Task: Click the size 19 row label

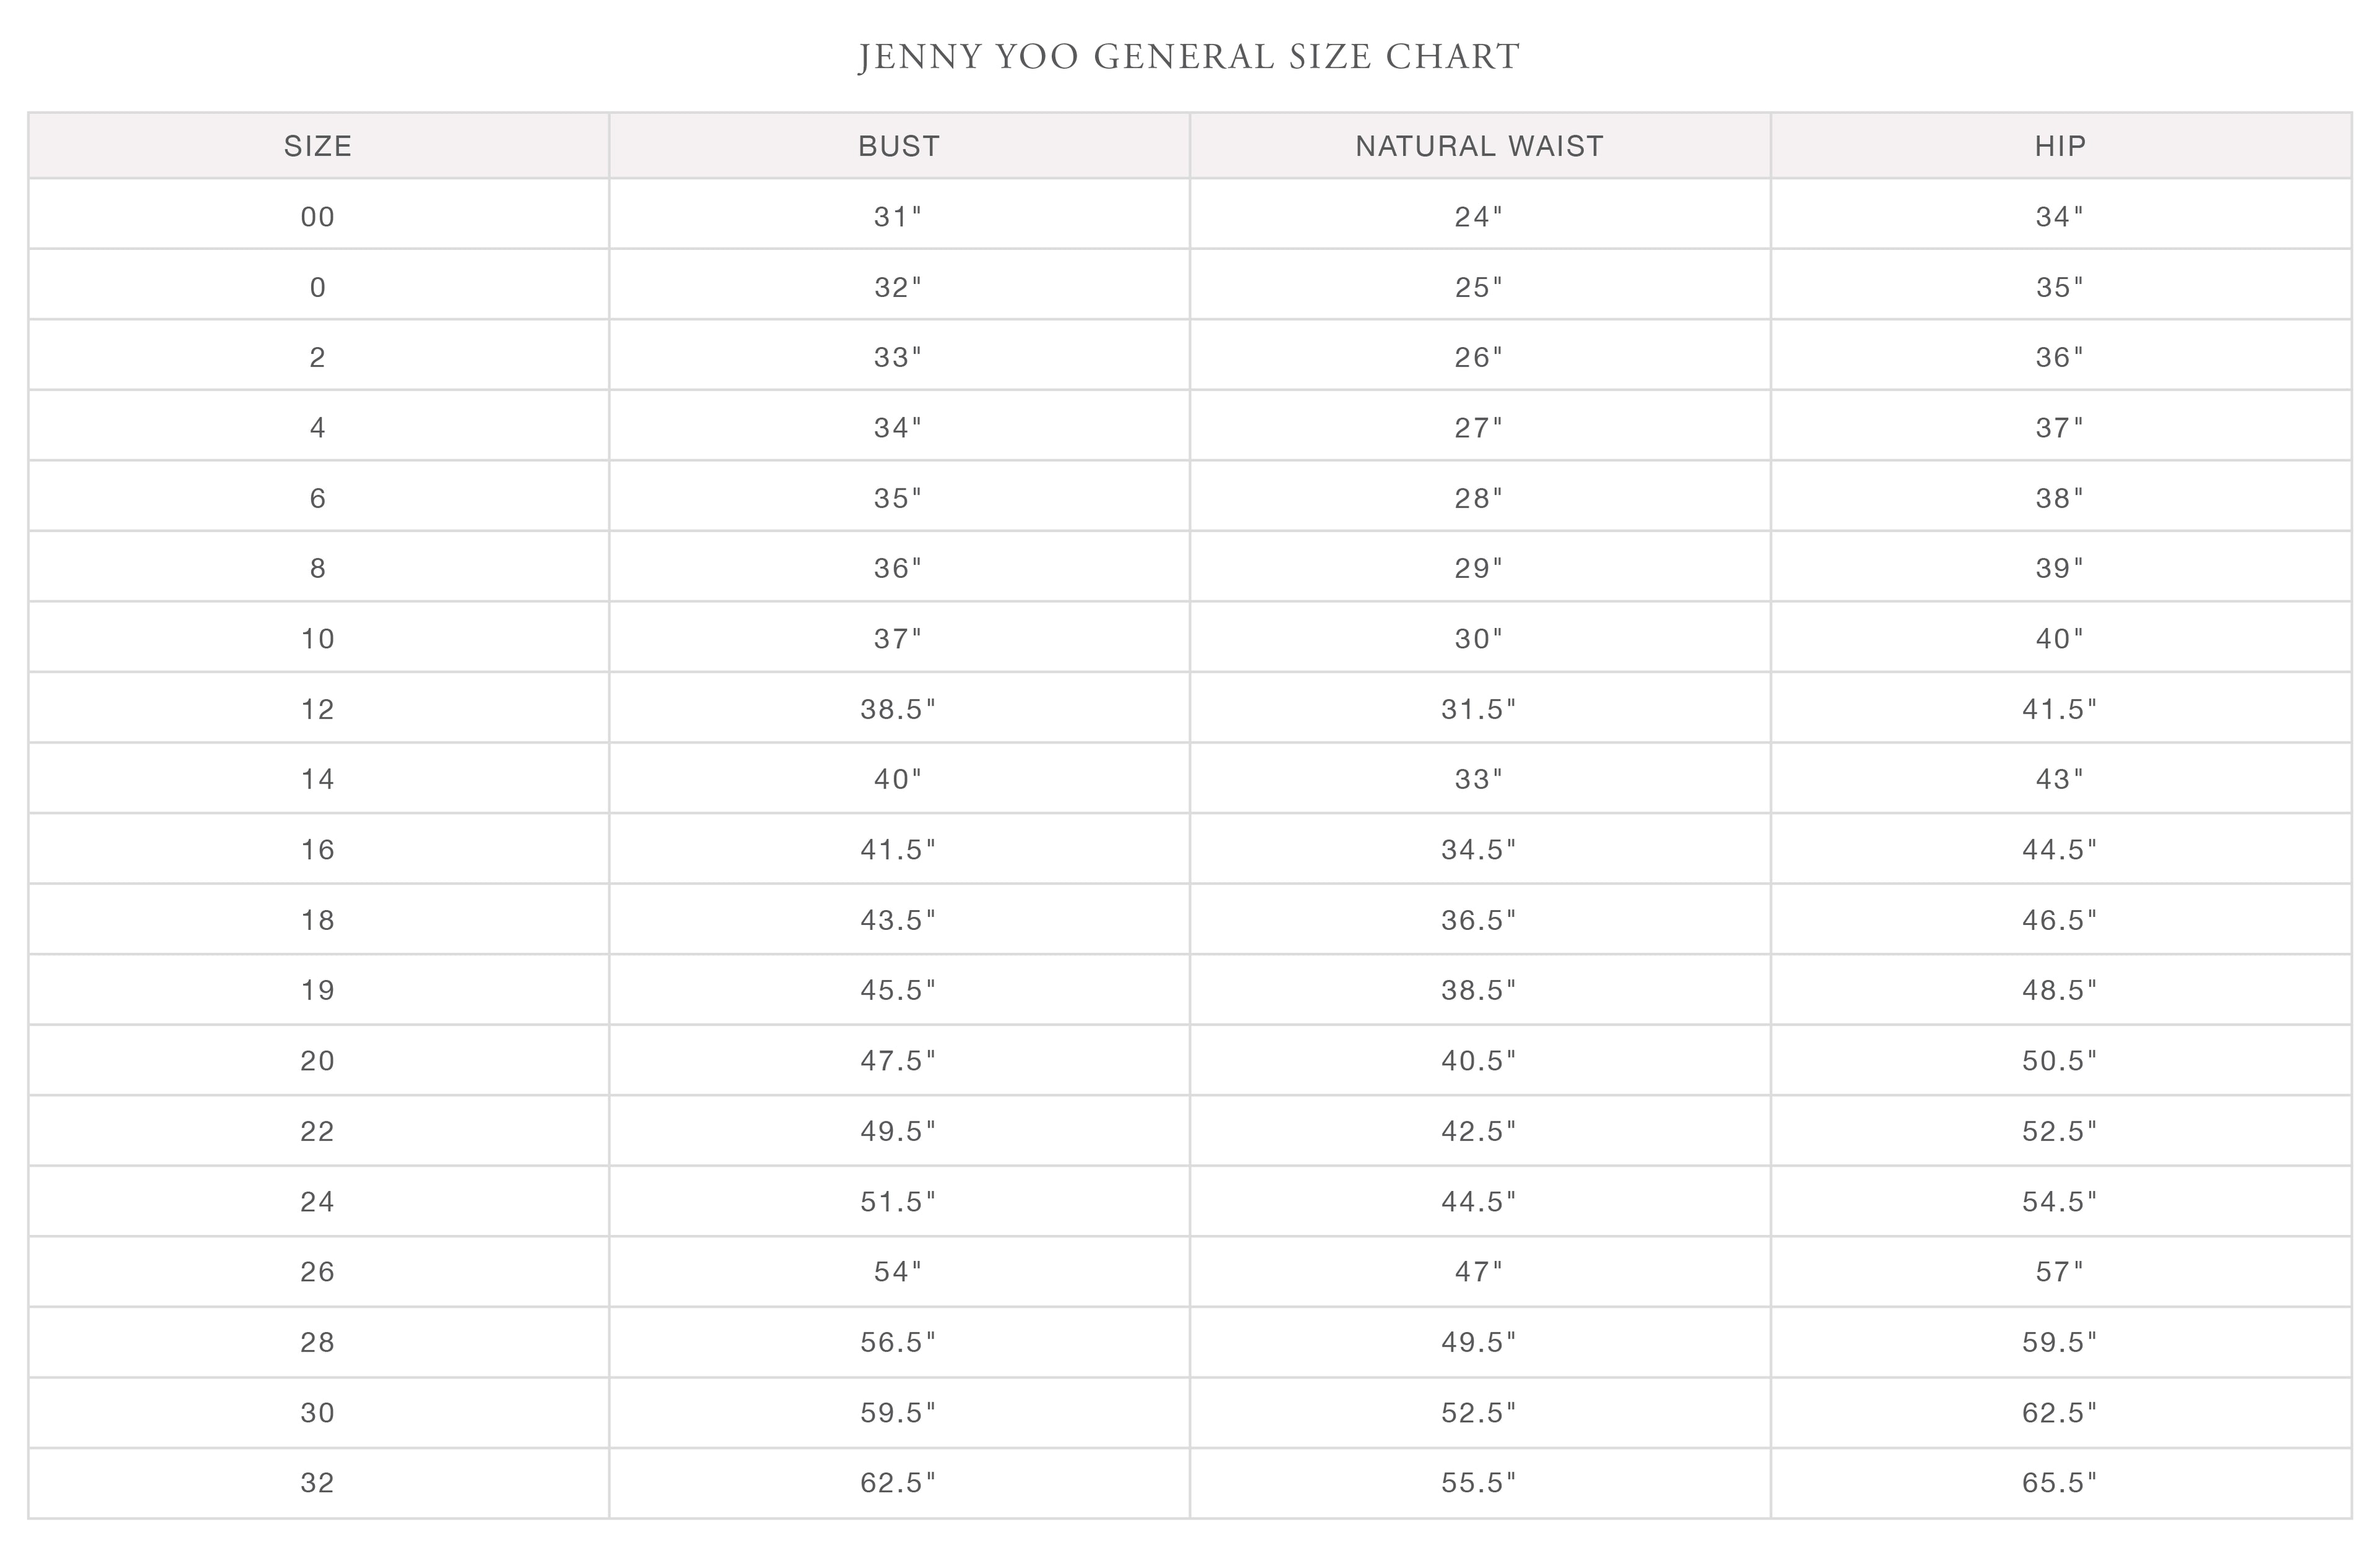Action: pos(318,990)
